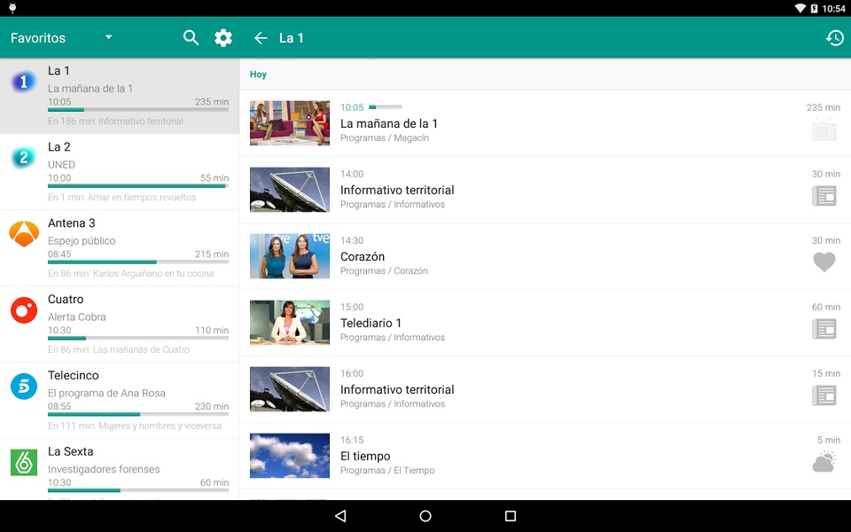Go back using the arrow beside La 1

click(261, 38)
